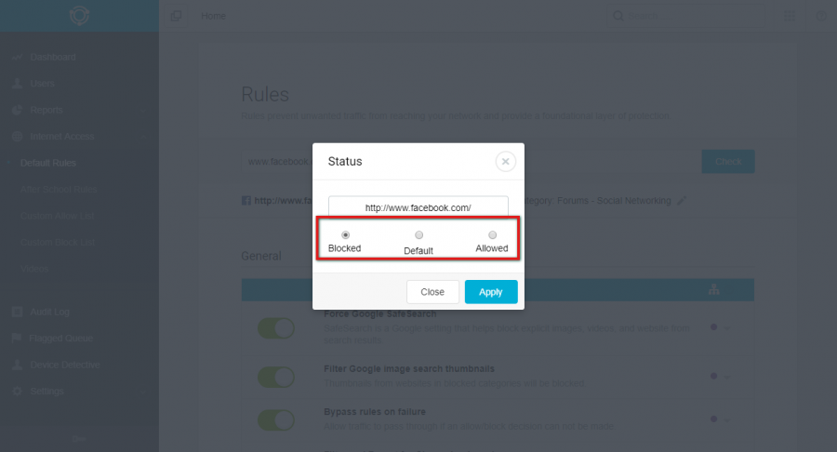Image resolution: width=837 pixels, height=452 pixels.
Task: Click the facebook URL field in dialog
Action: pyautogui.click(x=418, y=207)
